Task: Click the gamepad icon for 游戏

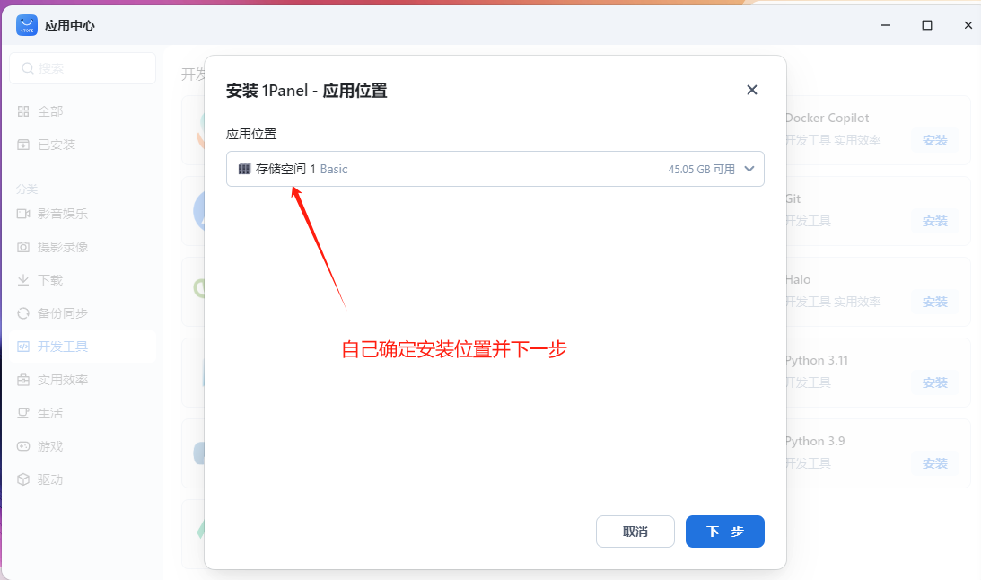Action: (23, 446)
